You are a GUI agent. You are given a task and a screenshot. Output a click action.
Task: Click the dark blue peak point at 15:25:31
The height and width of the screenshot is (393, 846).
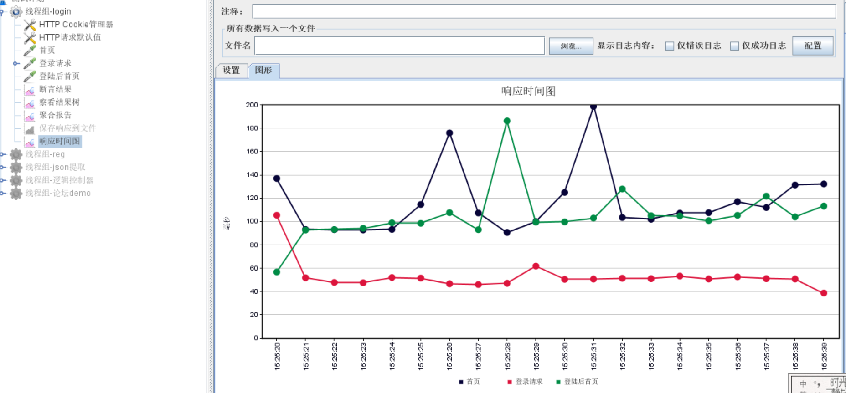click(593, 107)
